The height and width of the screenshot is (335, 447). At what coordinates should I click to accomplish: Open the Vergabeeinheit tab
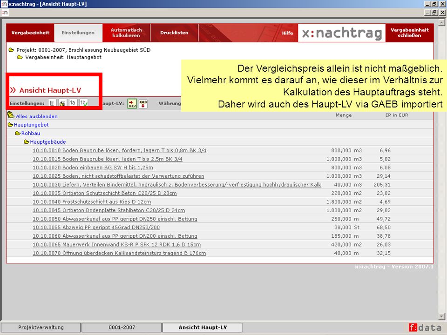coord(30,33)
